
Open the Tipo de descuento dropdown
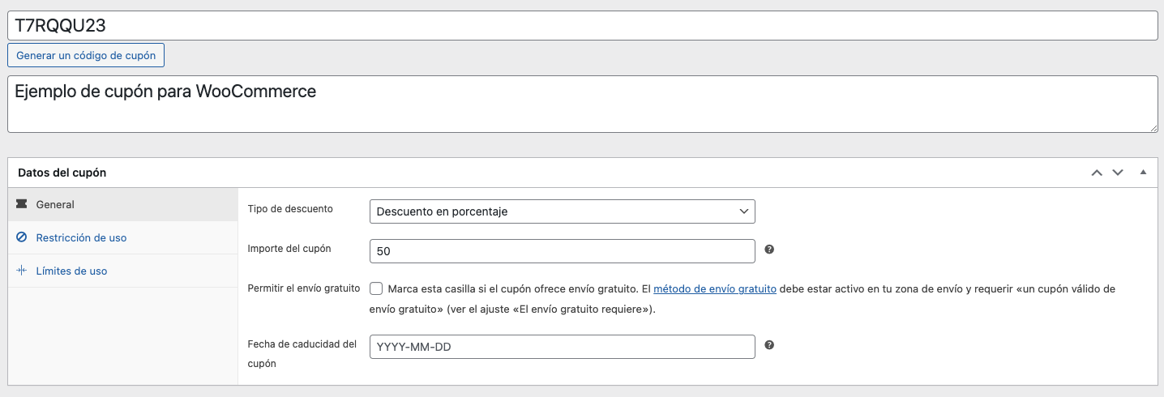562,211
